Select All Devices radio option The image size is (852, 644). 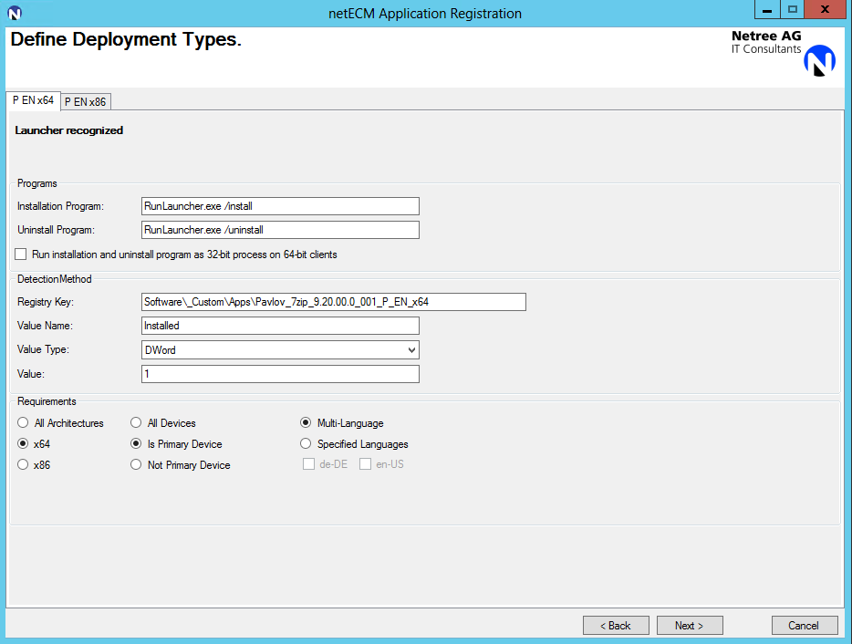pyautogui.click(x=136, y=423)
